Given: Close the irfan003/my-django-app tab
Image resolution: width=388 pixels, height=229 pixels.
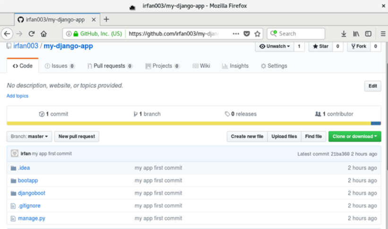Looking at the screenshot, I should [x=94, y=19].
